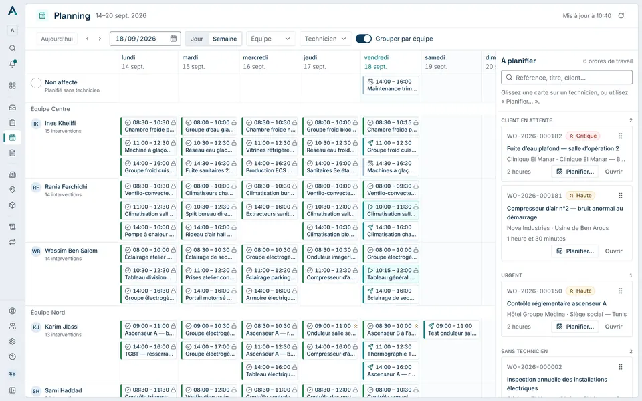Viewport: 642px width, 401px height.
Task: Click the A workspace badge under the logo
Action: click(12, 30)
